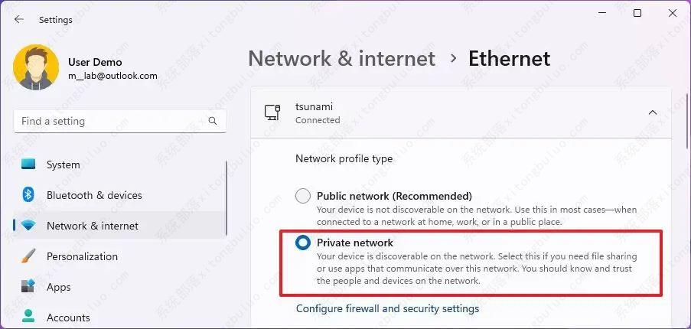Image resolution: width=691 pixels, height=329 pixels.
Task: Click the Find a setting search box
Action: (111, 121)
